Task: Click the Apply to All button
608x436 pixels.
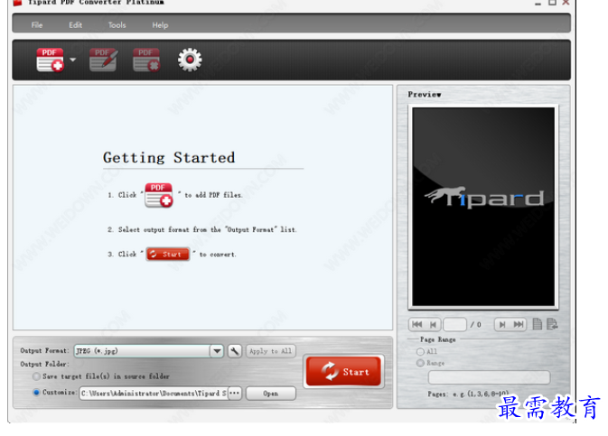Action: [x=271, y=351]
